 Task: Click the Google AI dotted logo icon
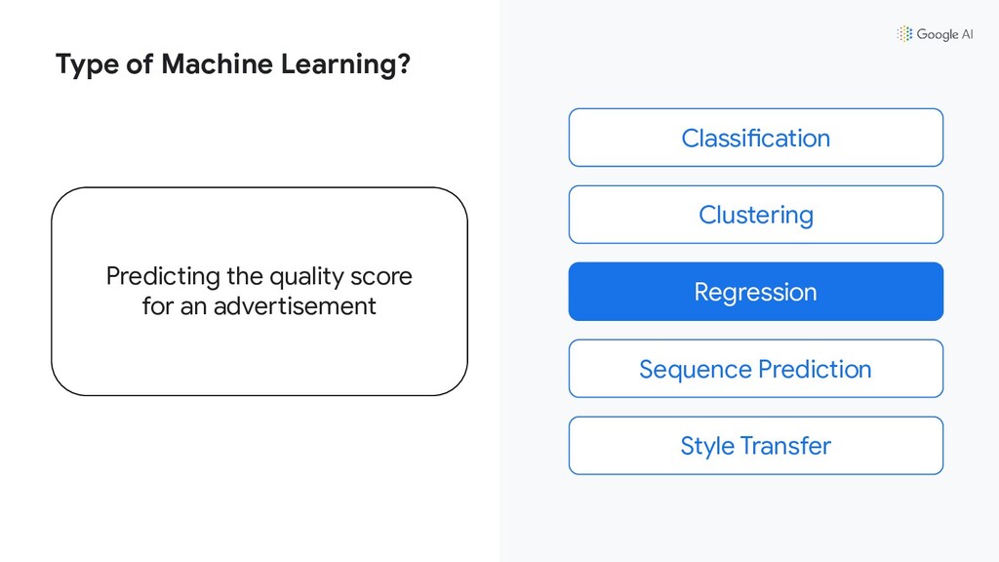904,34
